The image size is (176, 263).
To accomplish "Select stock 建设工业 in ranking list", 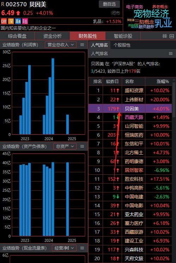I will pos(134,241).
